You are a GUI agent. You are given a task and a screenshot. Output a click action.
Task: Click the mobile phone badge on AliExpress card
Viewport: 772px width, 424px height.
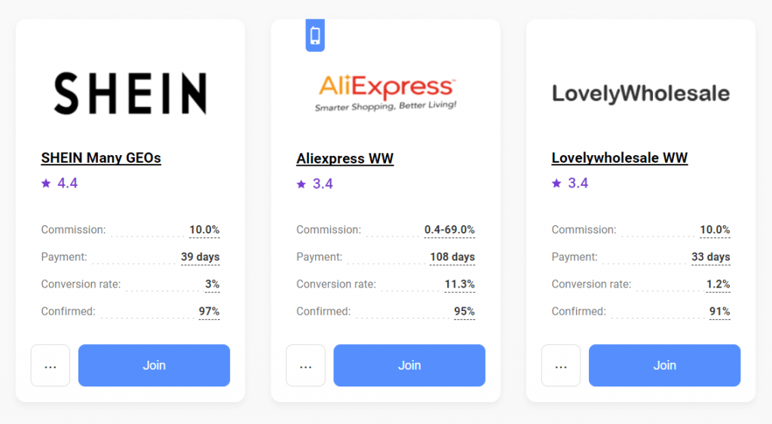click(315, 35)
